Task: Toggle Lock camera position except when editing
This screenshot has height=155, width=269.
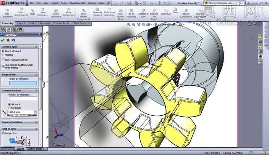Action: coord(3,66)
